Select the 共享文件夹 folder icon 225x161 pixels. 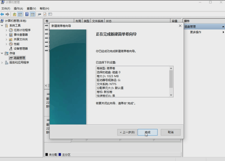(11, 39)
